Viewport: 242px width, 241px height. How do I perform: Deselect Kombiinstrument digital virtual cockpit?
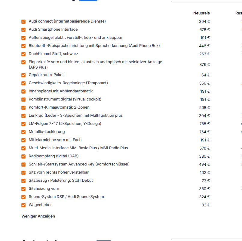tap(23, 100)
